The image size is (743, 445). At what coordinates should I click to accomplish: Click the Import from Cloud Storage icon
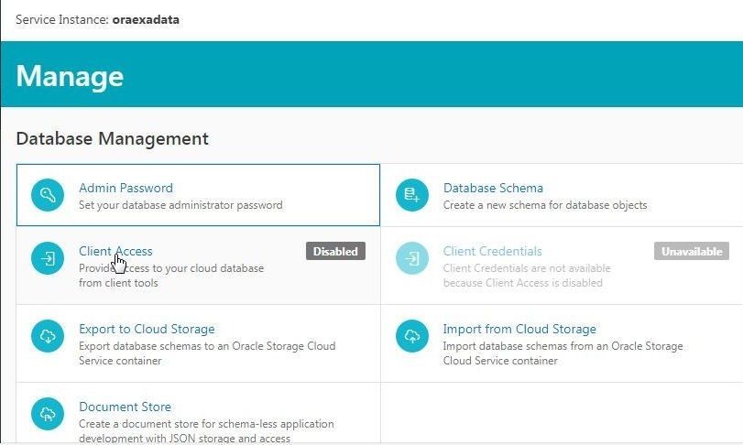tap(411, 336)
